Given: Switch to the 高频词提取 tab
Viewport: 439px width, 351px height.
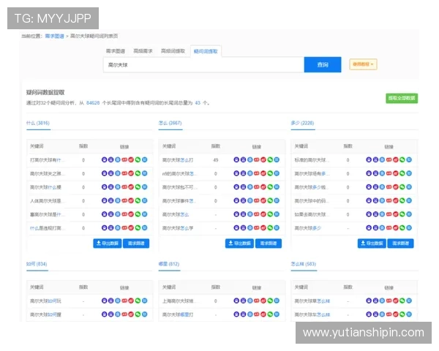Looking at the screenshot, I should click(x=173, y=51).
